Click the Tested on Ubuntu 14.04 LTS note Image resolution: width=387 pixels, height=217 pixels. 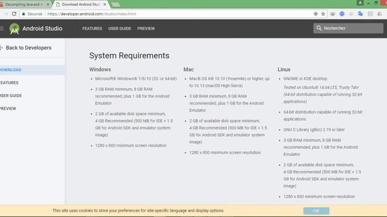point(323,95)
